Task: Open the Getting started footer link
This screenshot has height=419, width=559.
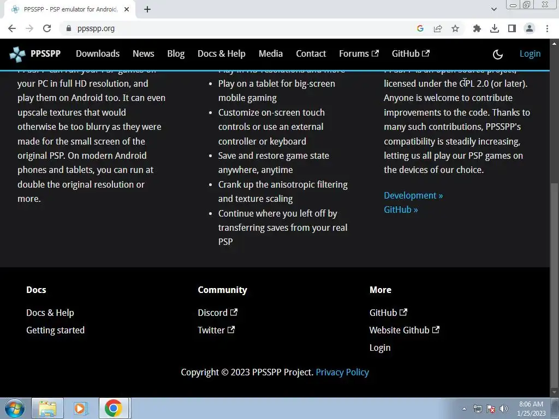Action: click(55, 330)
